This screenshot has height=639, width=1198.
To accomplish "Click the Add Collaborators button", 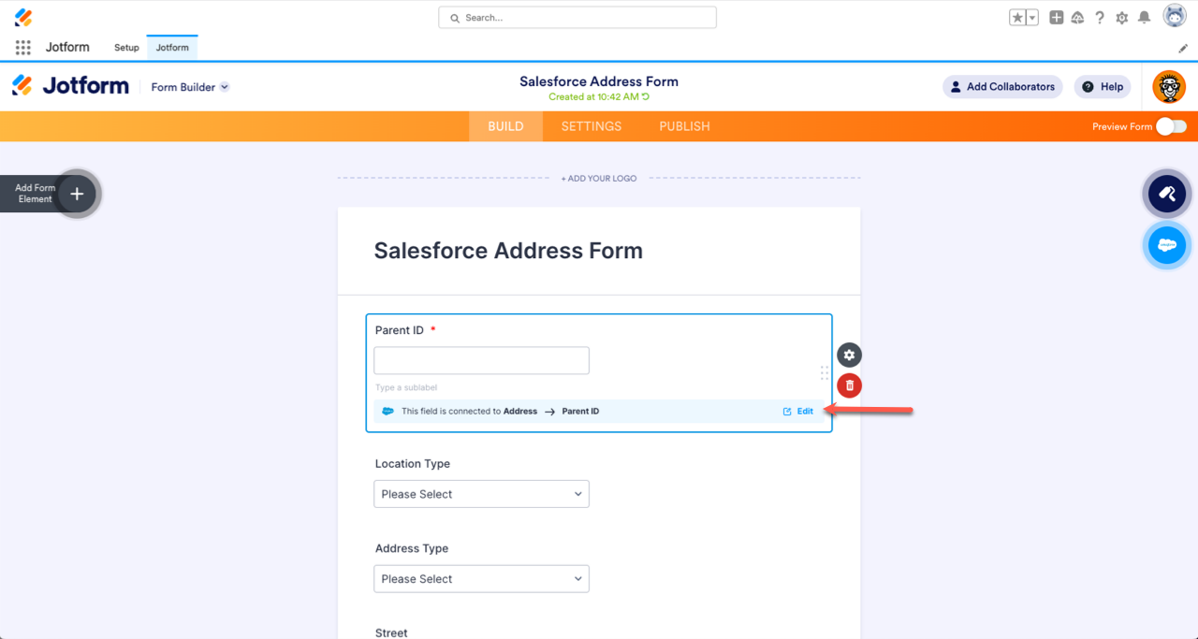I will coord(1002,87).
